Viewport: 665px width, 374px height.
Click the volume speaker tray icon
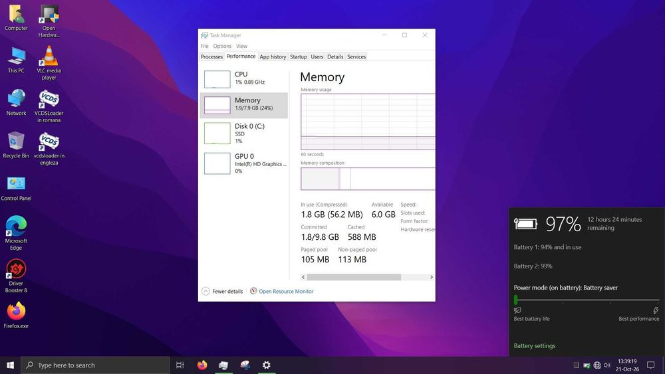(607, 365)
